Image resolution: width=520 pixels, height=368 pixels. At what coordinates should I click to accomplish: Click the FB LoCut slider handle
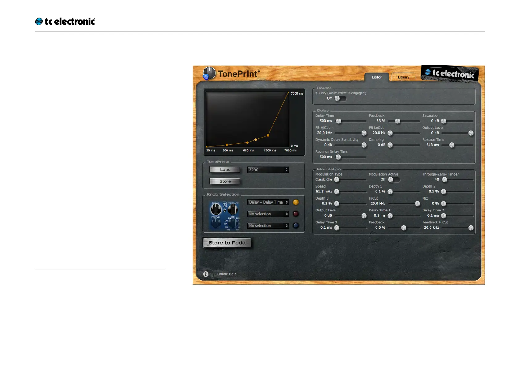pyautogui.click(x=390, y=133)
